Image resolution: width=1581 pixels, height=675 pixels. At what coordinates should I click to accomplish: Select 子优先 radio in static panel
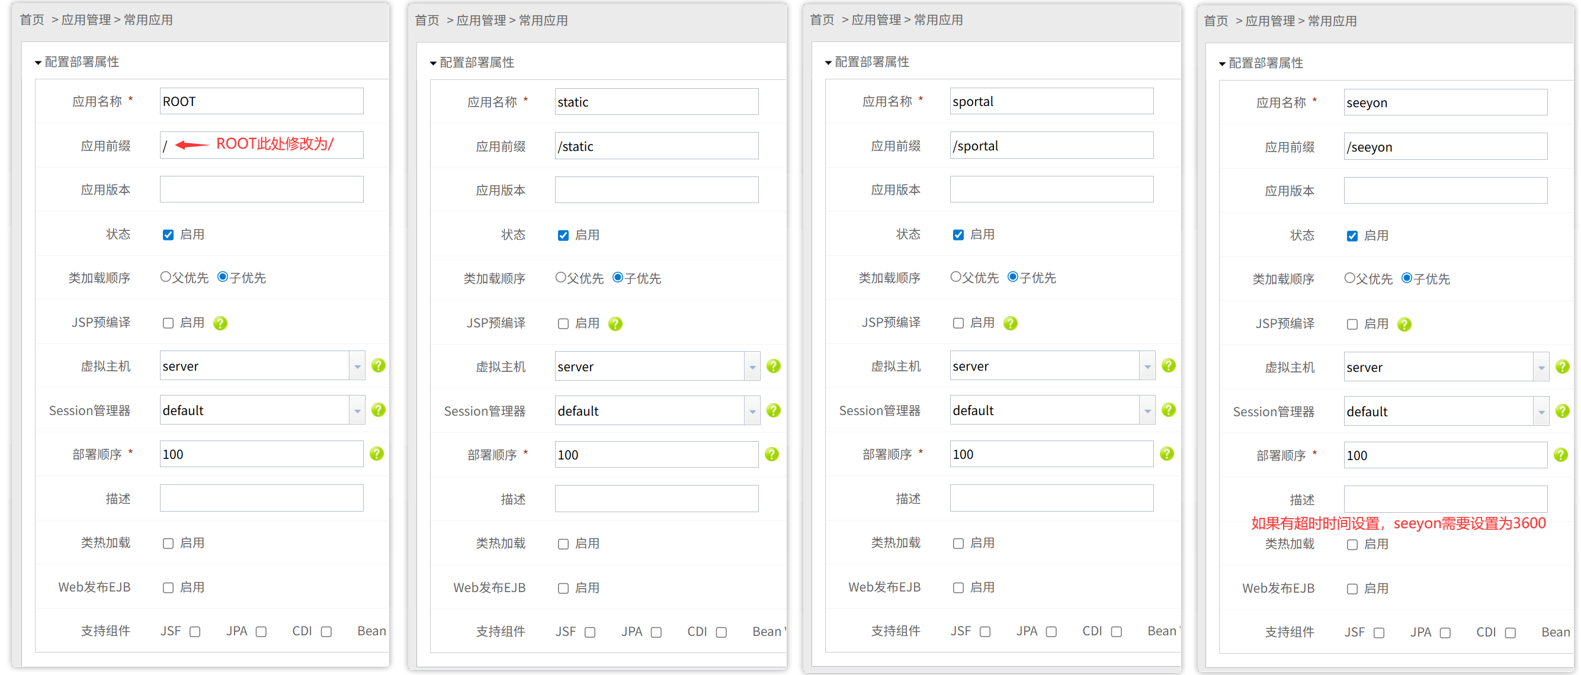click(x=618, y=278)
